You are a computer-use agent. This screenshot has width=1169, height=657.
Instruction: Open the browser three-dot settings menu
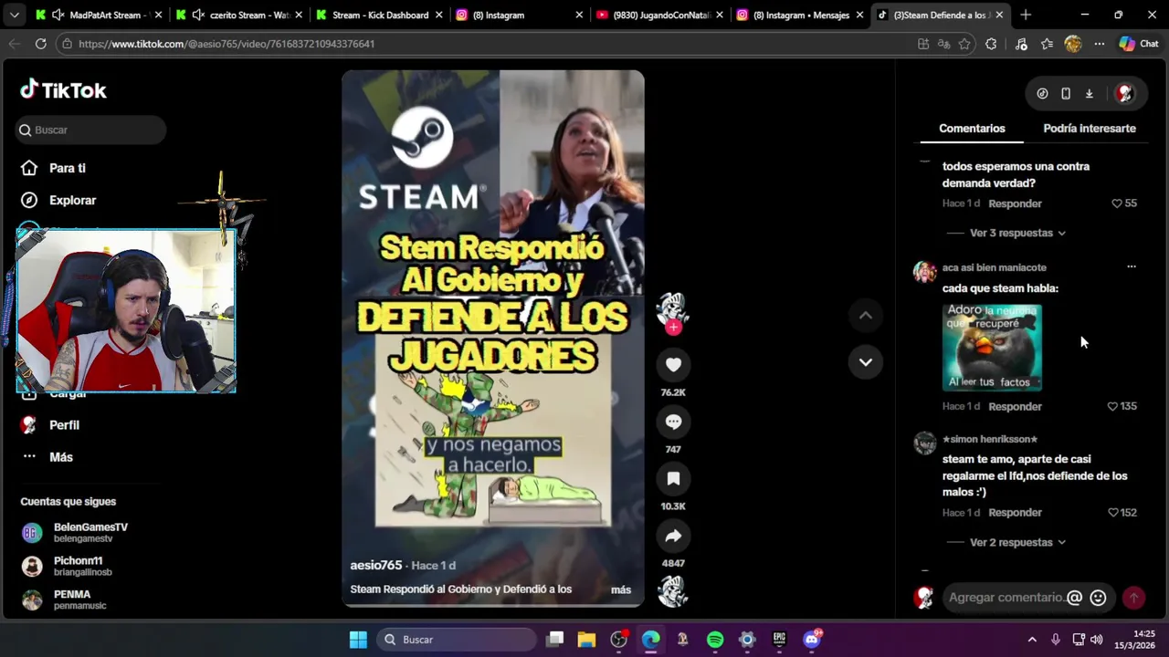1099,44
